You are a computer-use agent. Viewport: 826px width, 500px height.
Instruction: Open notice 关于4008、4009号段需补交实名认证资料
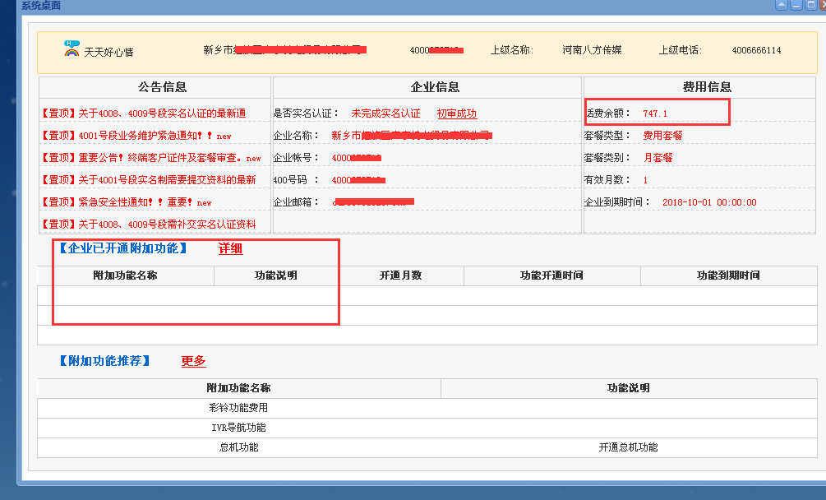coord(148,224)
